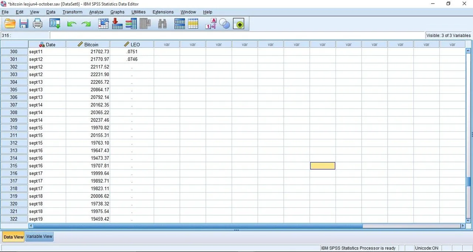The width and height of the screenshot is (473, 252).
Task: Click Unicode:ON status bar entry
Action: point(426,248)
